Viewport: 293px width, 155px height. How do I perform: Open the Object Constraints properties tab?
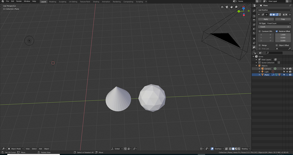tap(254, 43)
